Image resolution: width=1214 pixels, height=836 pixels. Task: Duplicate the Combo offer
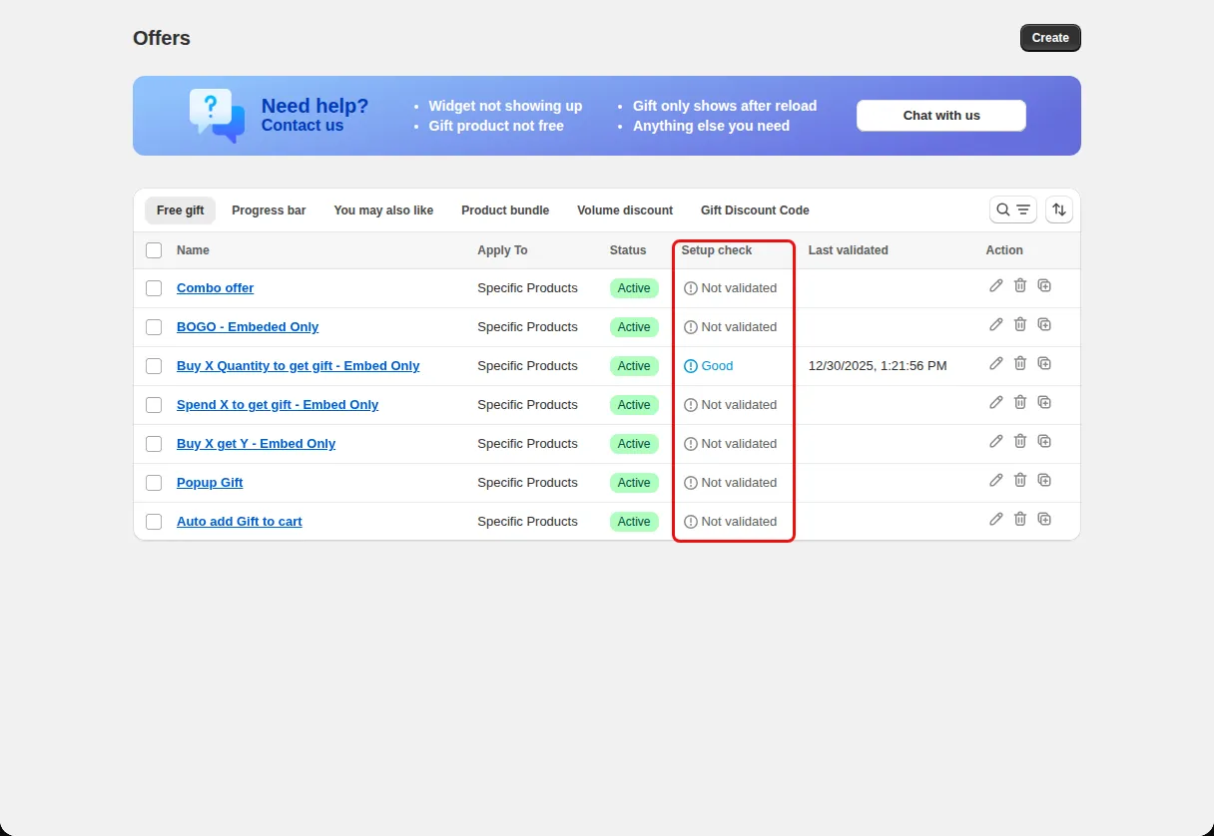pyautogui.click(x=1044, y=285)
